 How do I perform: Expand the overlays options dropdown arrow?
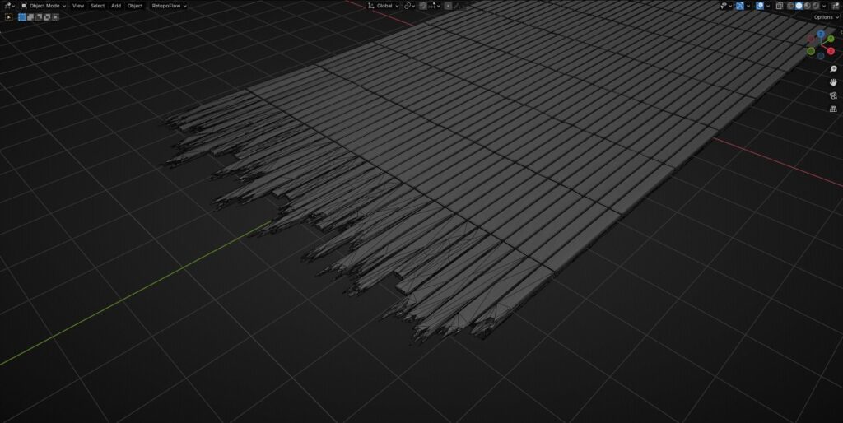768,6
